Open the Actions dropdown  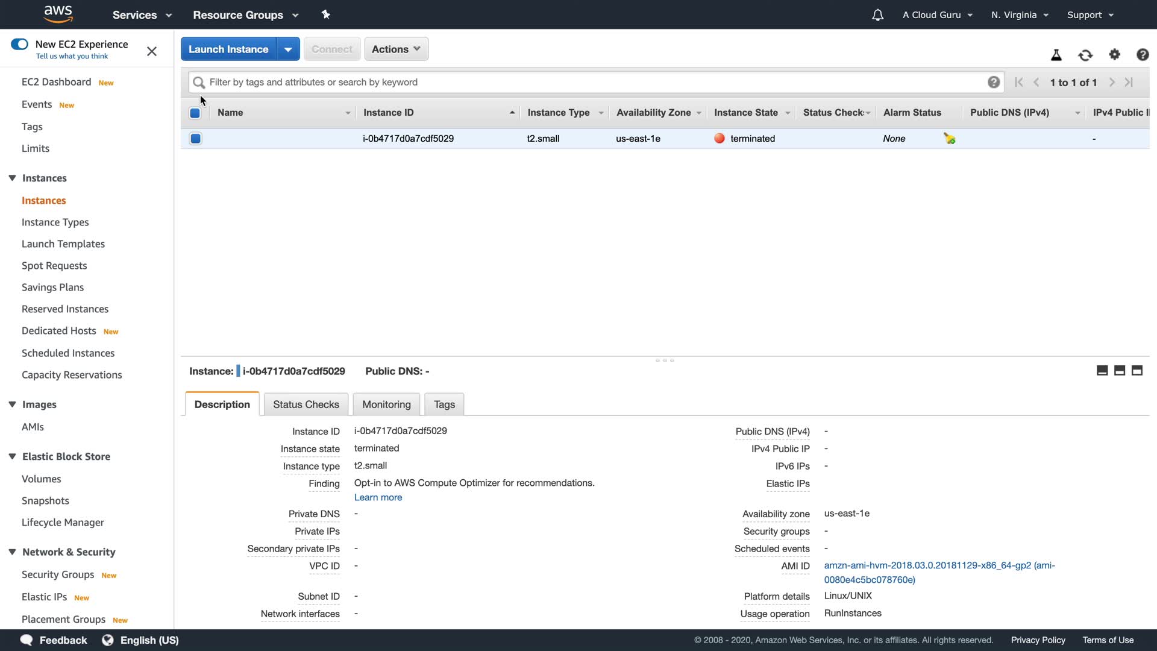396,49
